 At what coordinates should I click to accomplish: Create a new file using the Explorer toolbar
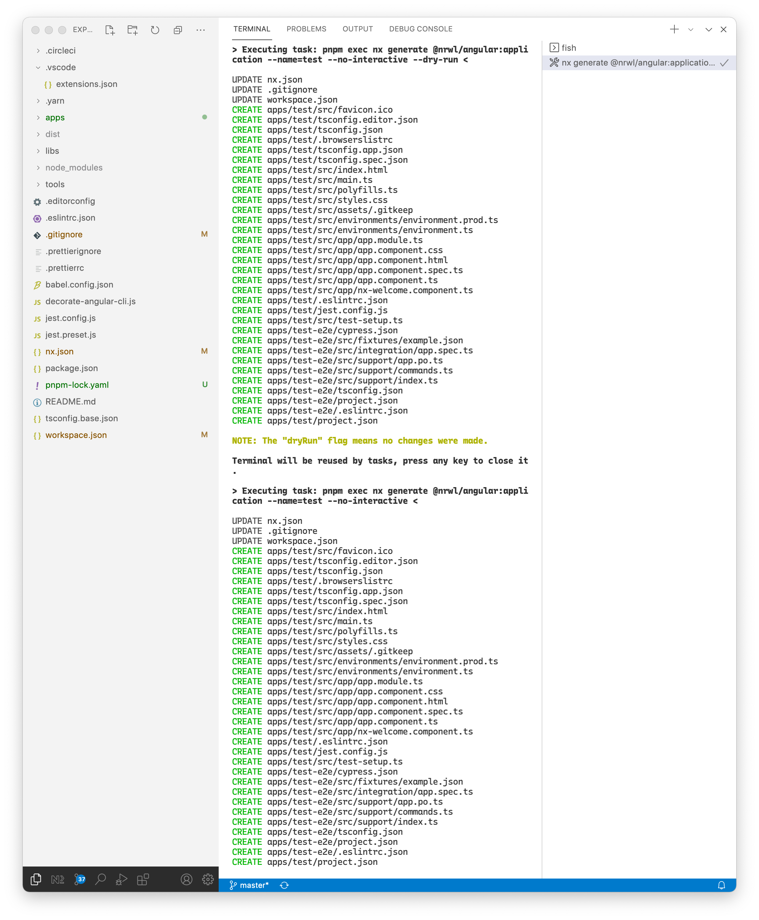[110, 30]
